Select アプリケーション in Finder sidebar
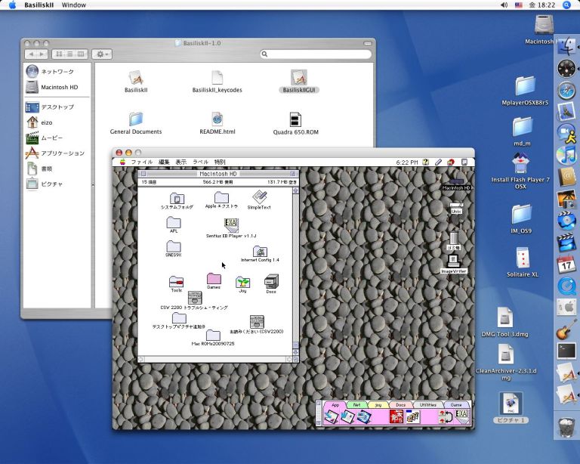The width and height of the screenshot is (580, 464). [x=57, y=153]
